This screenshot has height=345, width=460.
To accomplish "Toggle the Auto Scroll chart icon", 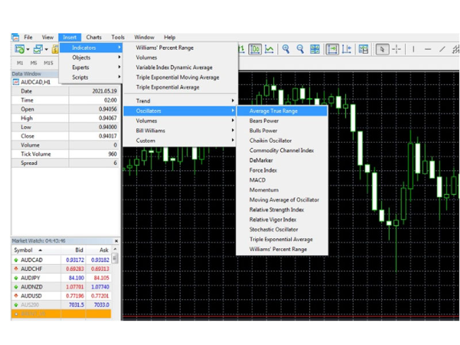I will point(332,49).
